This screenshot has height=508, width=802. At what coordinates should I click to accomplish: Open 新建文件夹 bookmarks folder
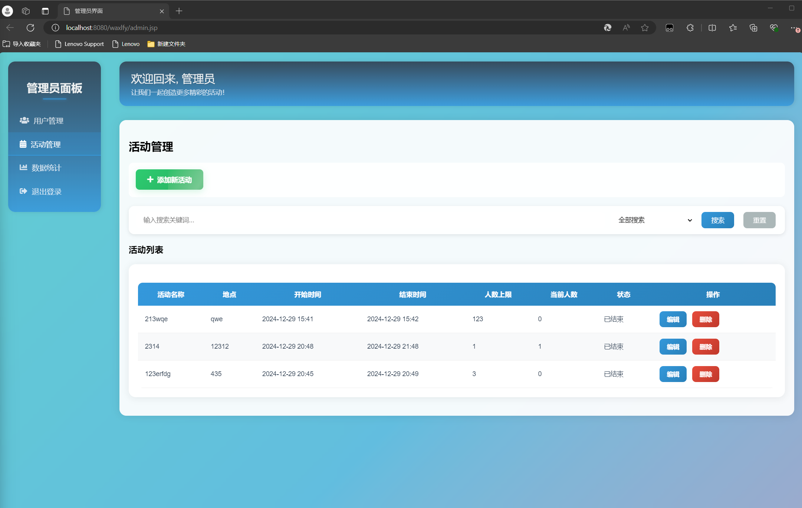(x=166, y=44)
